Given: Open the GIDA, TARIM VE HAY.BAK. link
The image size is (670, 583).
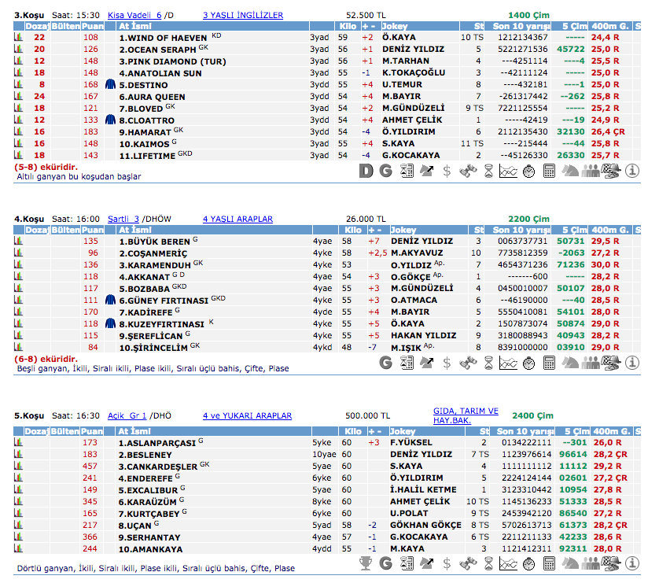Looking at the screenshot, I should [466, 415].
